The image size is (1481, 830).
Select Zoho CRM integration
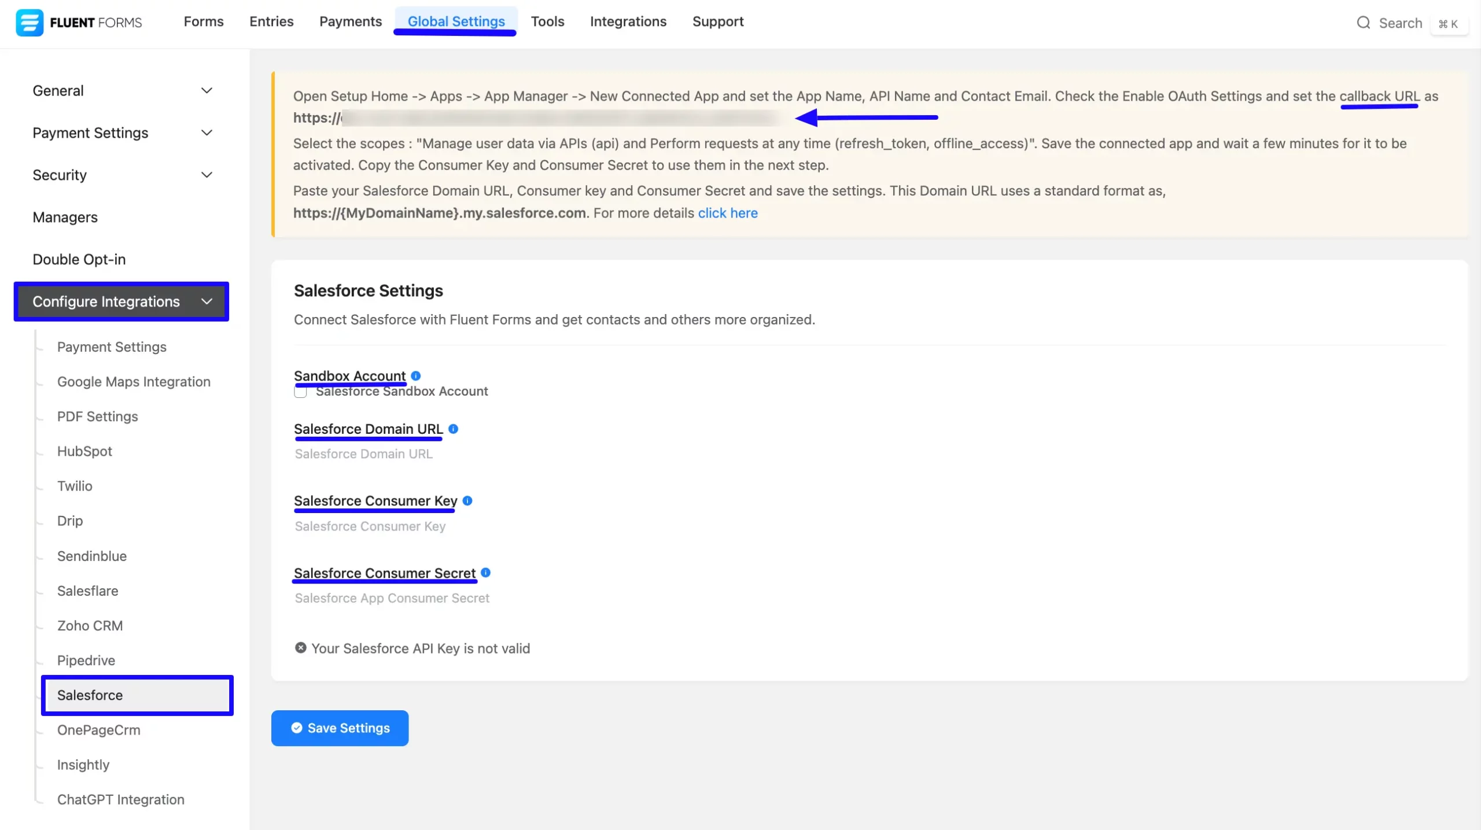click(x=90, y=625)
